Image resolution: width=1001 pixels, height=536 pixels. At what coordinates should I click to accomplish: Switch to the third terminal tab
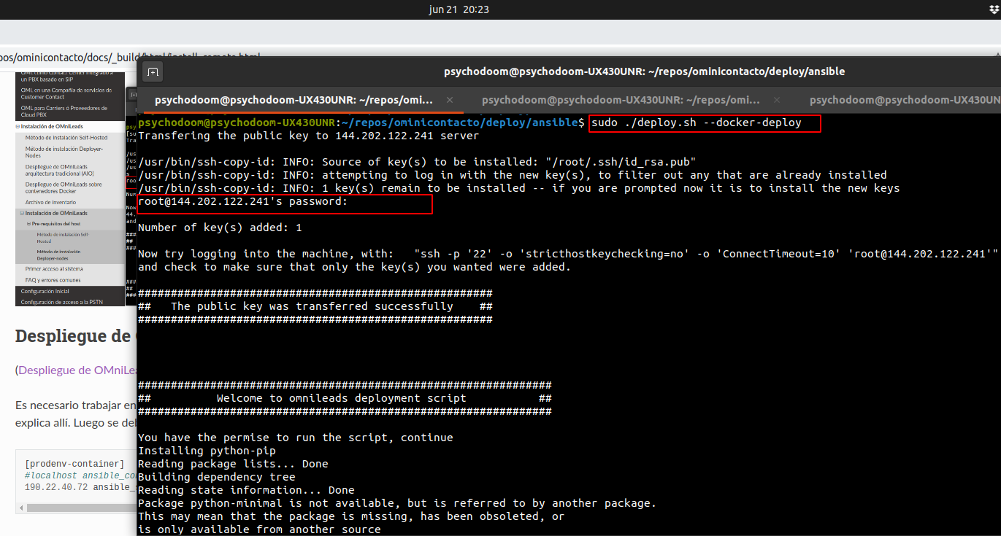(904, 100)
